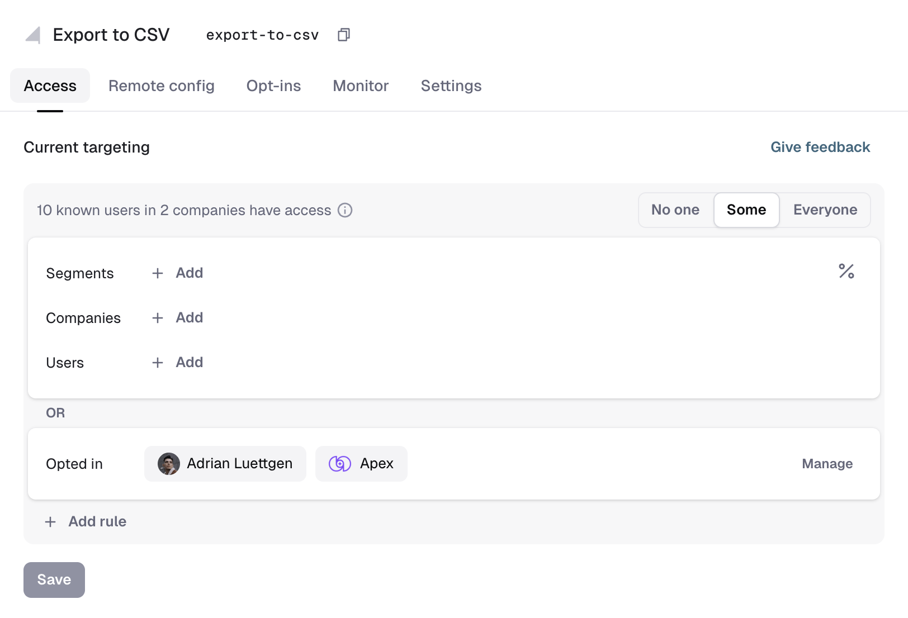
Task: Click the Users row label
Action: [65, 363]
